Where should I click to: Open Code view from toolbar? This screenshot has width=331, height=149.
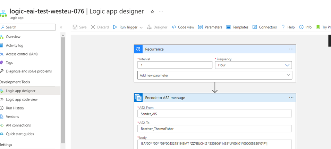(183, 27)
